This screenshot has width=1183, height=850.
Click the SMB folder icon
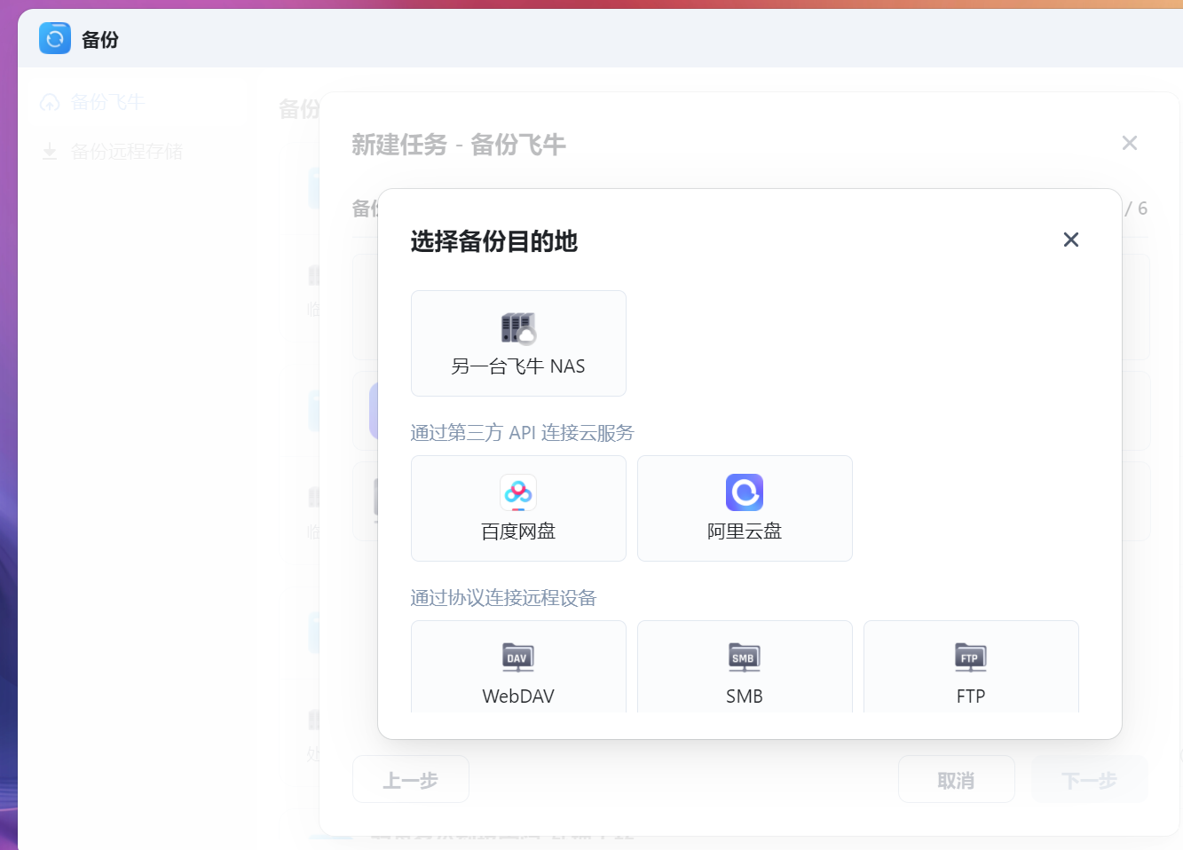pos(745,657)
